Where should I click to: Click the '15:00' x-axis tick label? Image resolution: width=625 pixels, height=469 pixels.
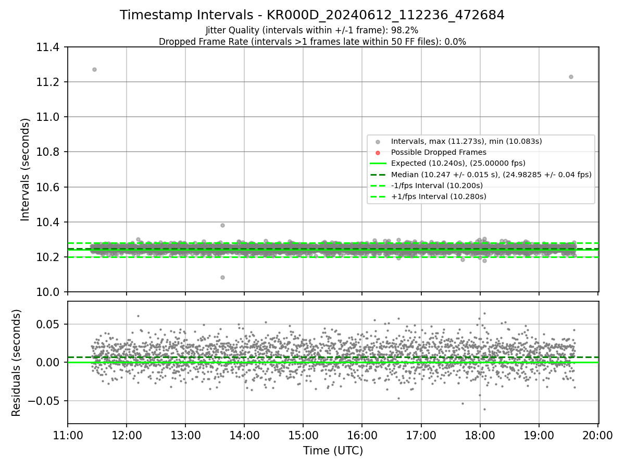(303, 435)
